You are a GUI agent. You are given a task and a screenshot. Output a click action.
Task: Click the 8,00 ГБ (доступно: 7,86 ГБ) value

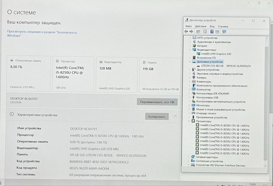[x=88, y=142]
